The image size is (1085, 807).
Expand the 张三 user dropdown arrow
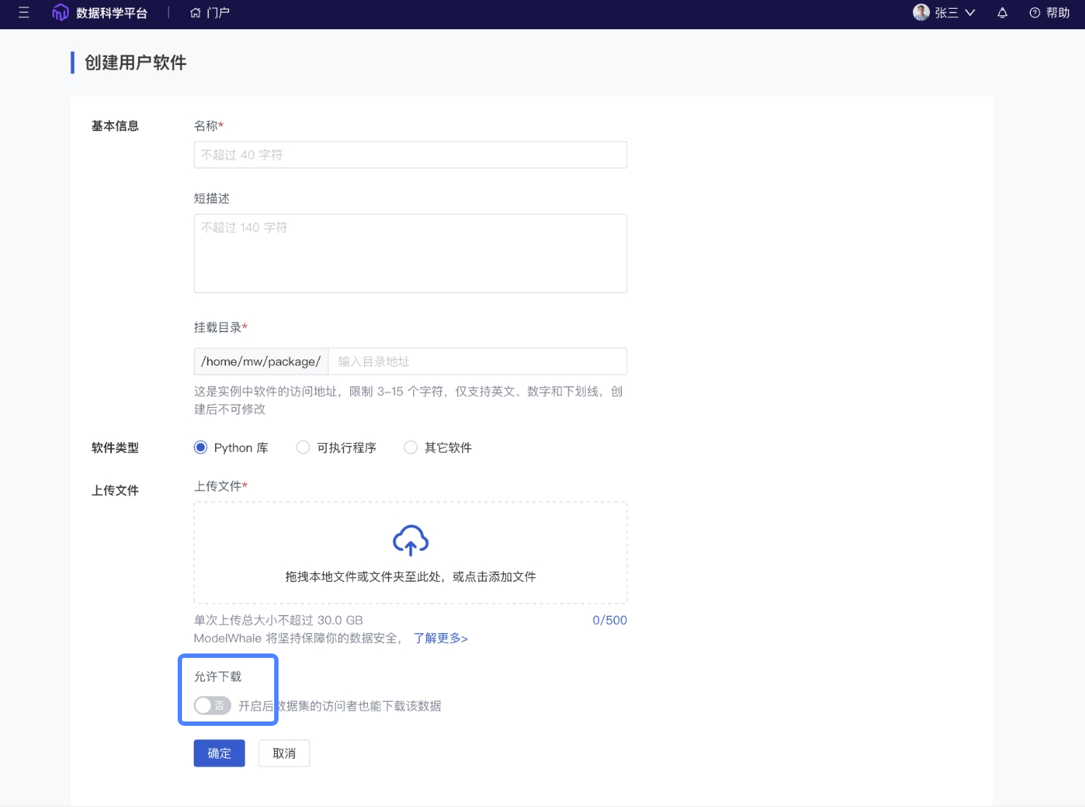tap(970, 12)
